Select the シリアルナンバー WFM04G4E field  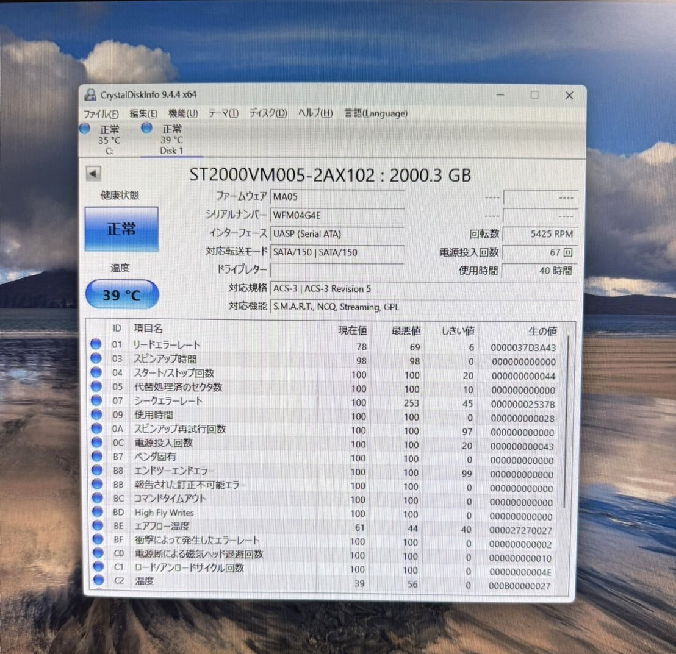pos(337,215)
